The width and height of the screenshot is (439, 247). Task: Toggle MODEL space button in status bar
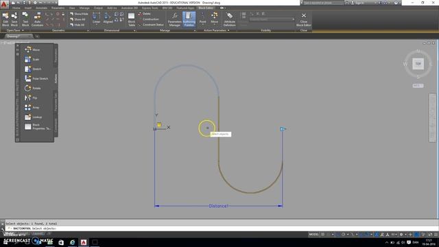(314, 235)
